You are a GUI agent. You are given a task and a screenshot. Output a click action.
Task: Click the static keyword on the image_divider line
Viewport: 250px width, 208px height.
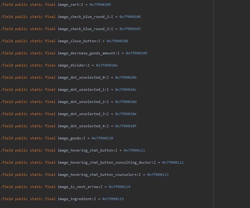click(x=36, y=65)
